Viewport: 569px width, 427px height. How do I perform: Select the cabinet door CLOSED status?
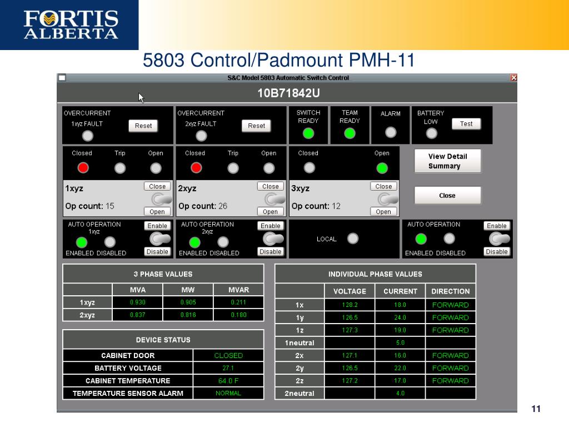(228, 355)
